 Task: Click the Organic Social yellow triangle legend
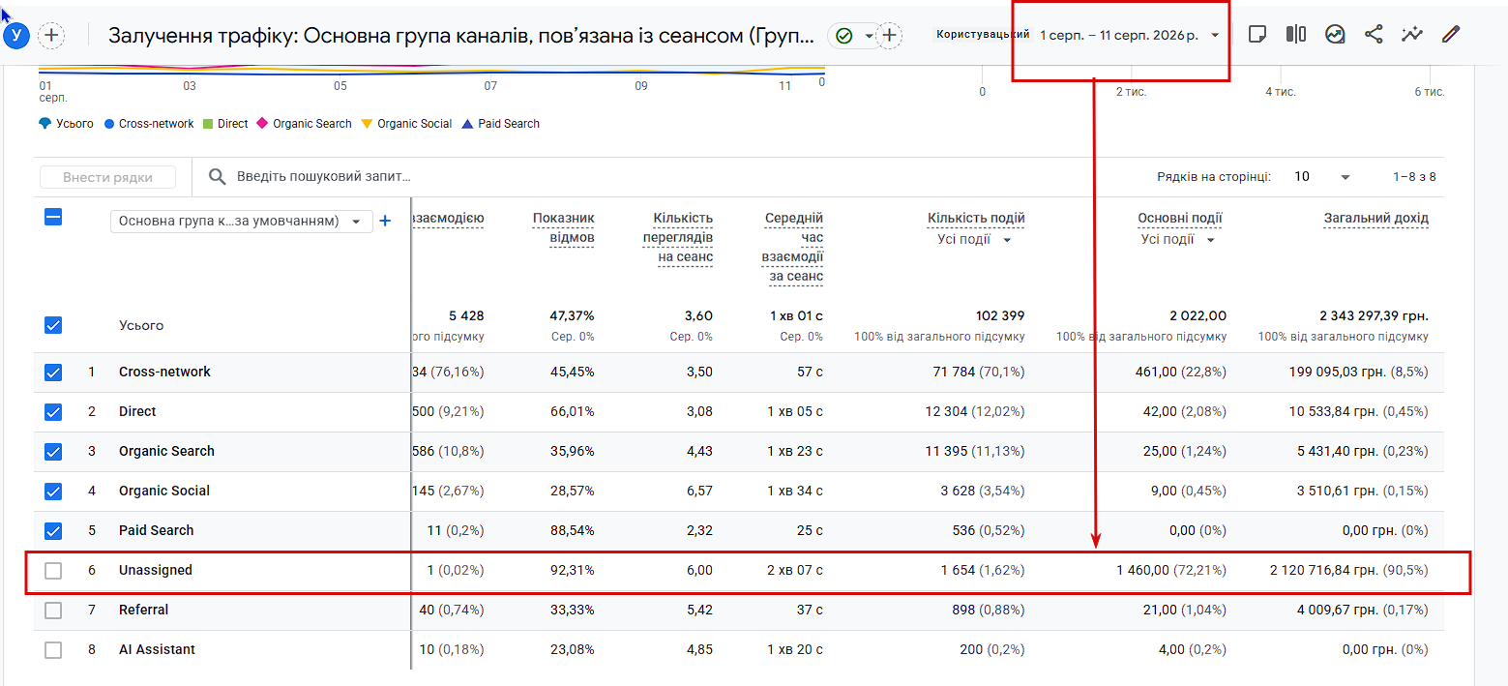pos(367,124)
